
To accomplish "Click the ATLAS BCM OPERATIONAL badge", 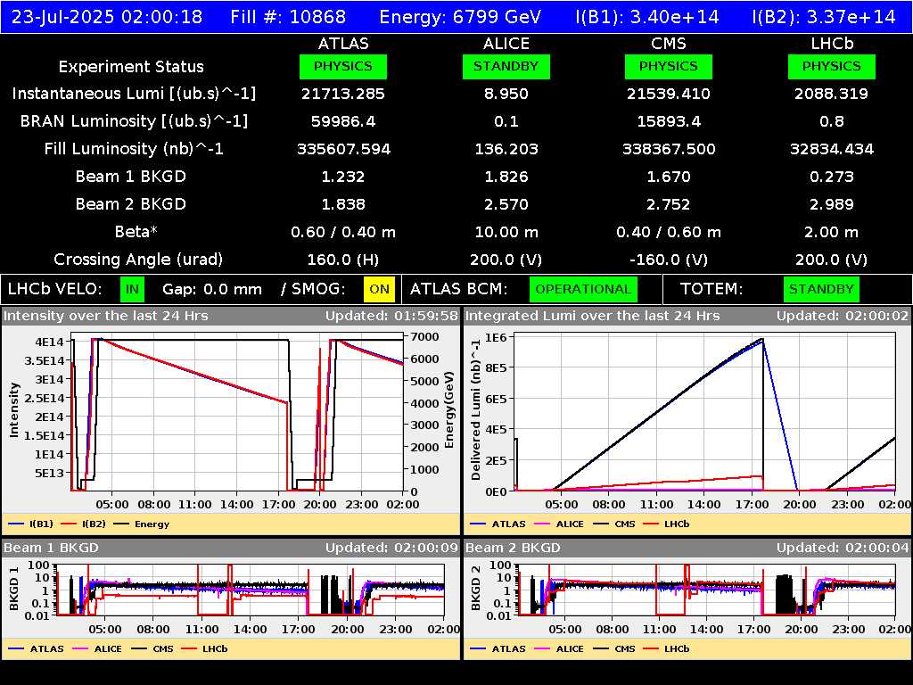I will (583, 290).
